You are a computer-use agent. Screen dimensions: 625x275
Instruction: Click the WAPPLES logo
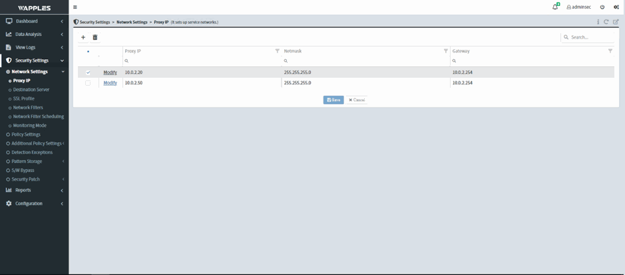point(35,7)
